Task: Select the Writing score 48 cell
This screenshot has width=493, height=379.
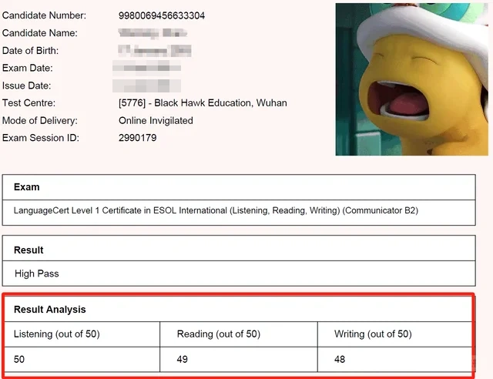Action: coord(395,359)
